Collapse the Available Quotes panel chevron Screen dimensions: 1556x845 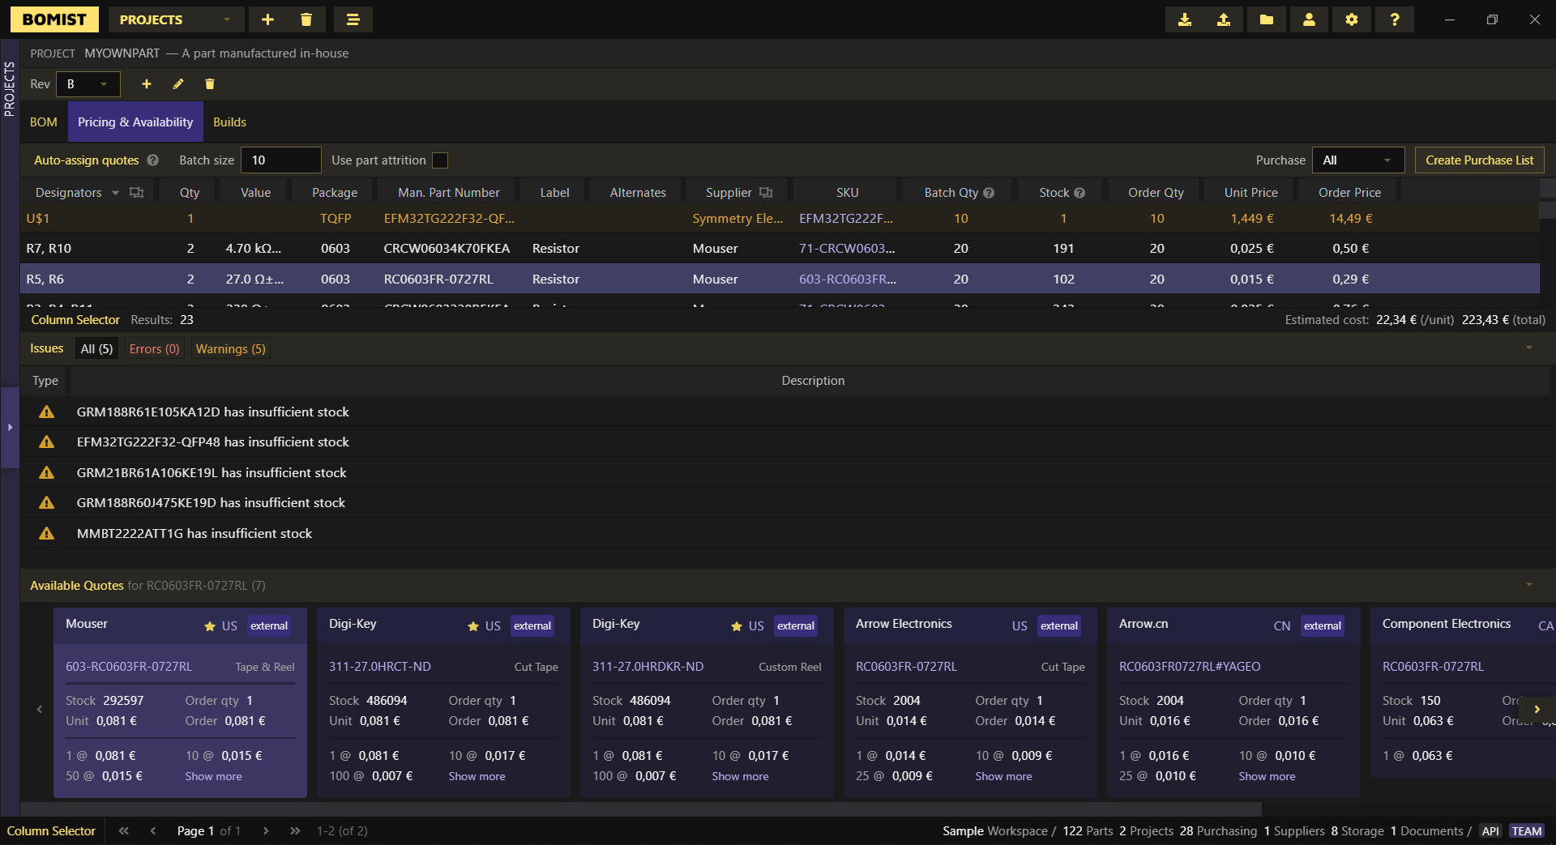coord(1529,585)
